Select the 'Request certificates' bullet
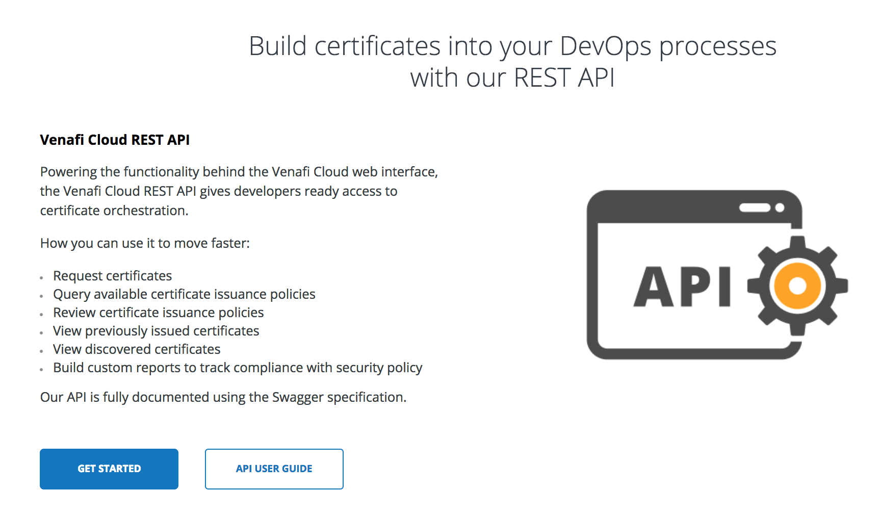 pyautogui.click(x=113, y=276)
